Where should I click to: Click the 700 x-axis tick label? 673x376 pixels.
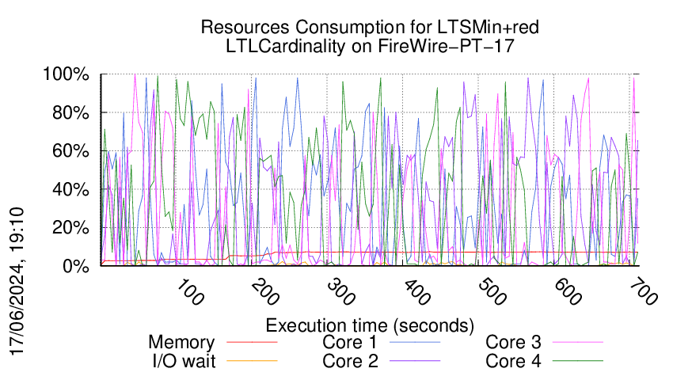tap(644, 292)
